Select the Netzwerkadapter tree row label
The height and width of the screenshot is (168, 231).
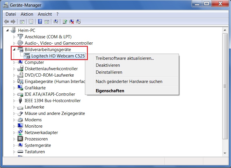click(41, 132)
